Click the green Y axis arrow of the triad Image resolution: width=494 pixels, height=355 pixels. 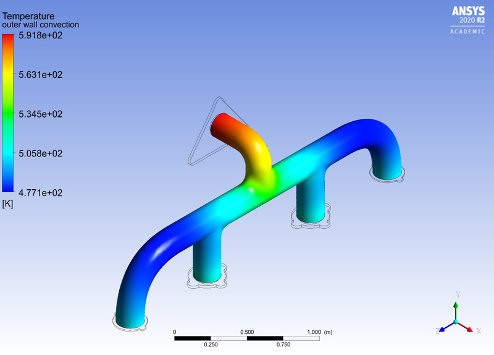(456, 310)
